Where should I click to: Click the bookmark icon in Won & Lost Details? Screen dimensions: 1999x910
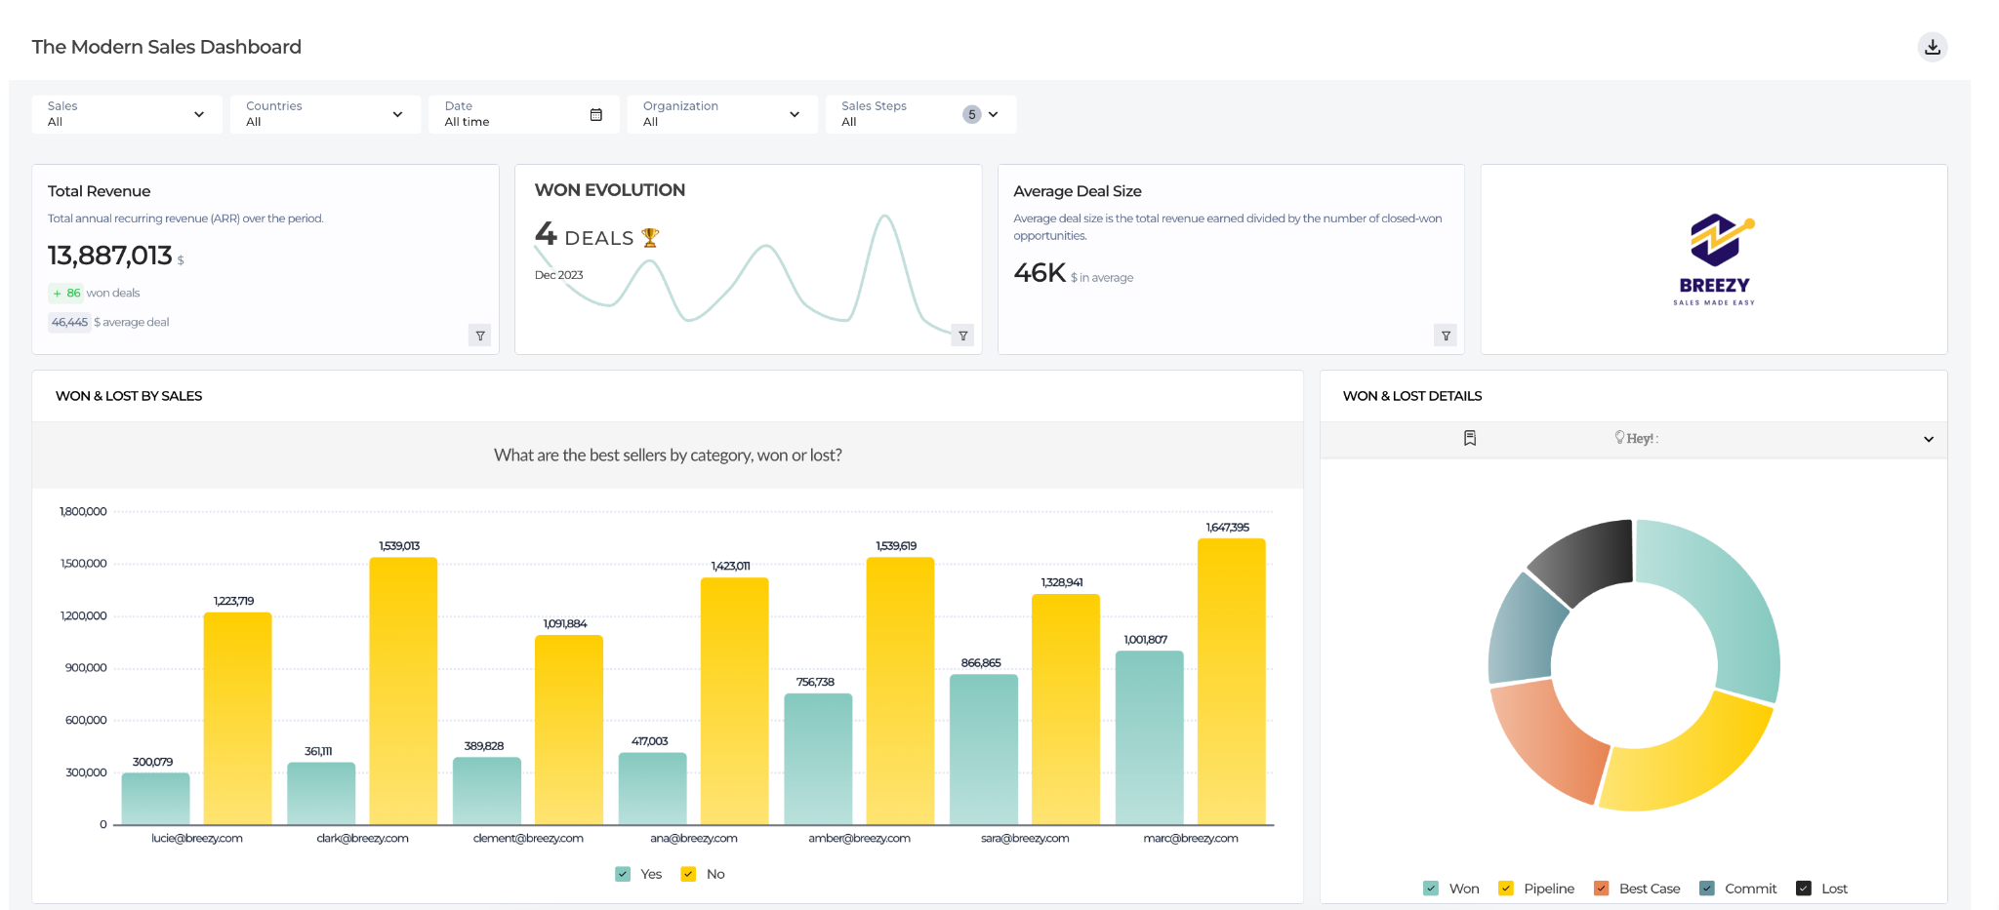pos(1470,439)
